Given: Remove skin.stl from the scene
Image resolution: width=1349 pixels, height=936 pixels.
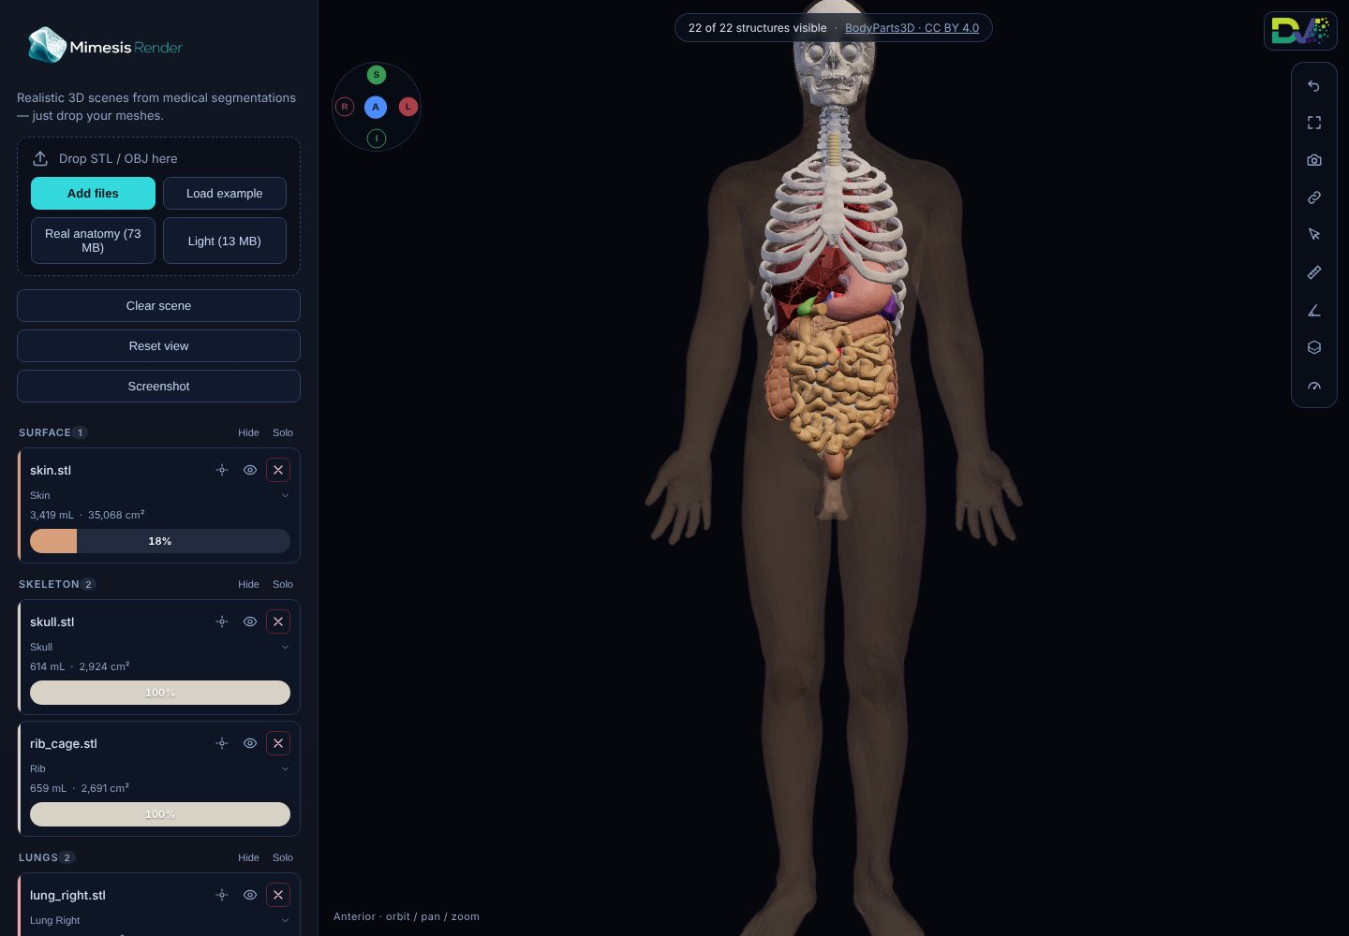Looking at the screenshot, I should tap(278, 470).
